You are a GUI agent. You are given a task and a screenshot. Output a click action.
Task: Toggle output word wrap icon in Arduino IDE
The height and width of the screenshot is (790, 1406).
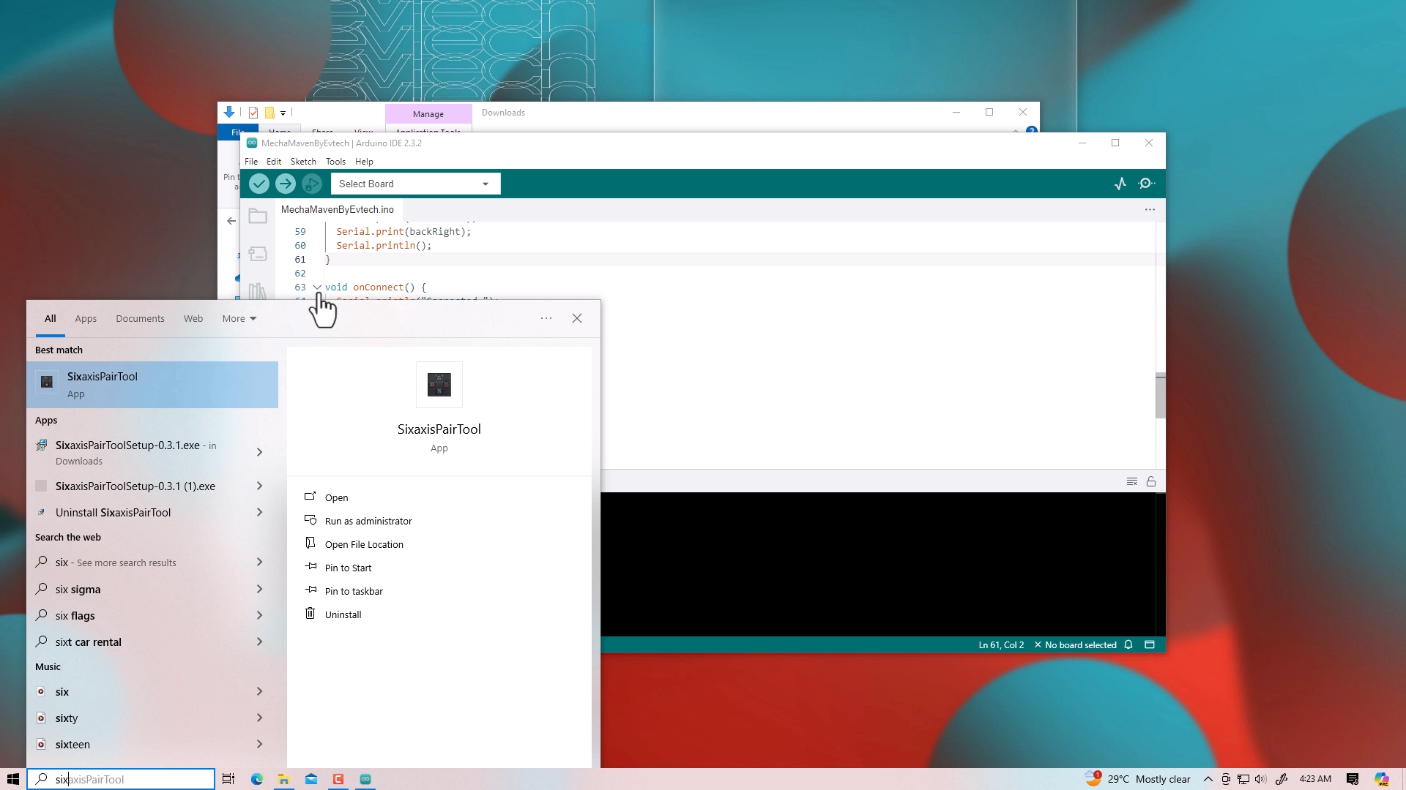1132,481
